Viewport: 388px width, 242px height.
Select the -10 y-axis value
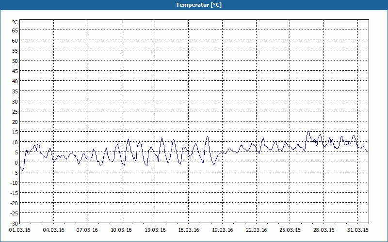tap(14, 183)
